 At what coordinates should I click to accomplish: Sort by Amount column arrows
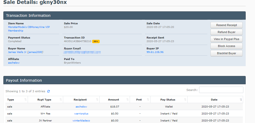click(x=127, y=99)
